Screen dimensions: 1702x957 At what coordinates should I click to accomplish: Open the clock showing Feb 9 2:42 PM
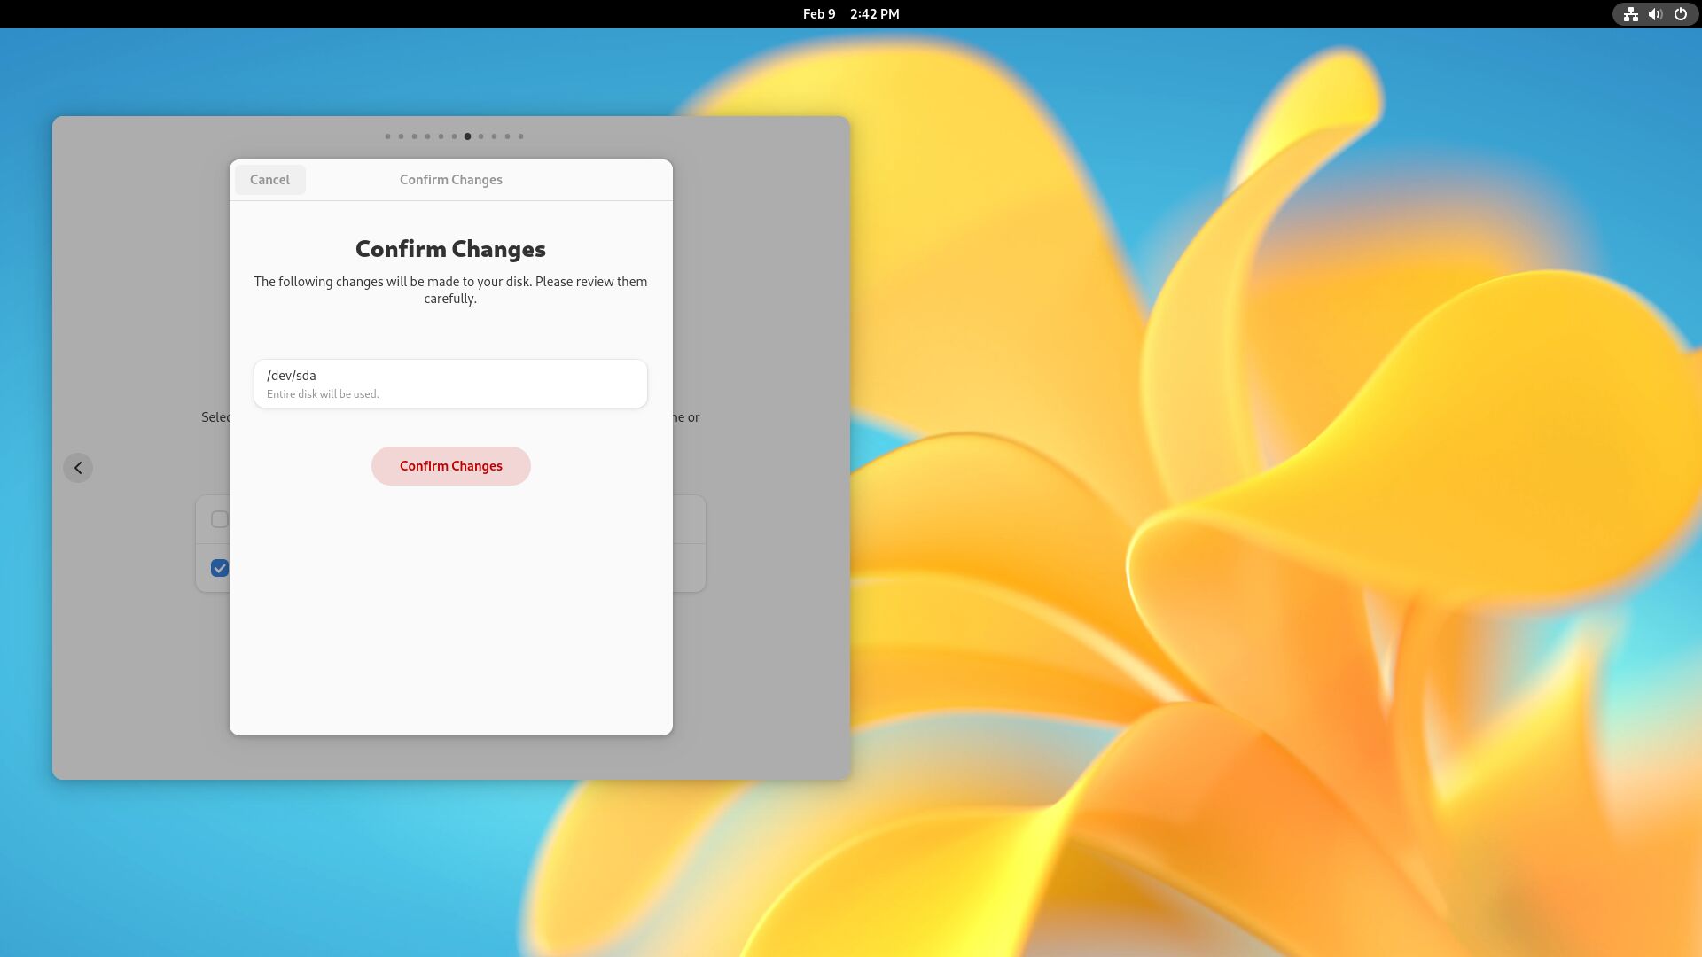point(851,14)
